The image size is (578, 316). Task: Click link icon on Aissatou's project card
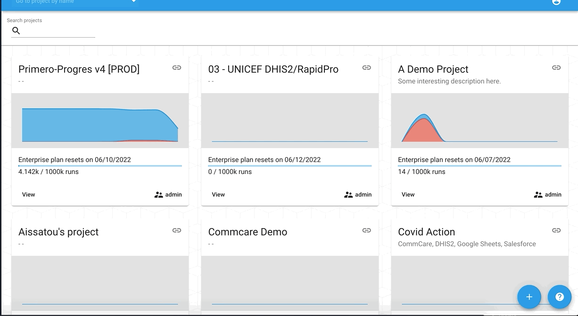pos(177,230)
